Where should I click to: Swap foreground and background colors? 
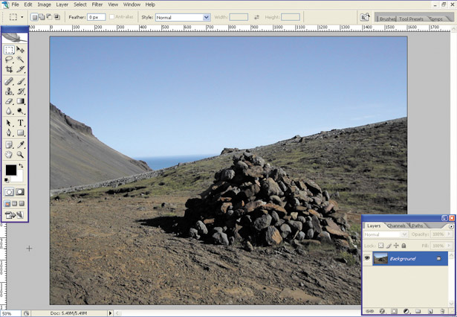tap(21, 166)
